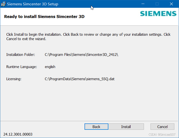
Task: Minimize the Siemens Simcenter 3D Setup window
Action: coord(143,4)
